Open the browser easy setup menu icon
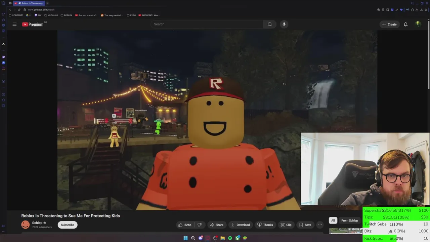The width and height of the screenshot is (430, 242). click(x=426, y=10)
